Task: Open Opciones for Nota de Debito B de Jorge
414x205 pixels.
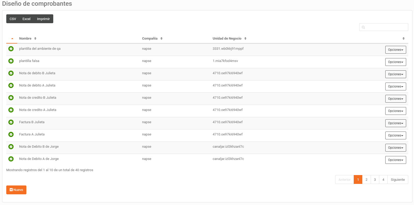Action: point(395,148)
